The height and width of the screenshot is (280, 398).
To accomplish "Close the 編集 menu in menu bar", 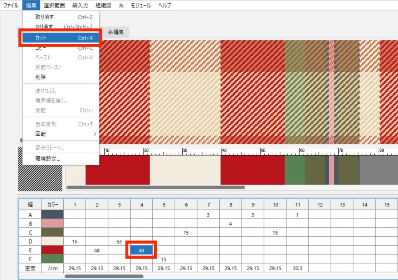I will point(31,5).
